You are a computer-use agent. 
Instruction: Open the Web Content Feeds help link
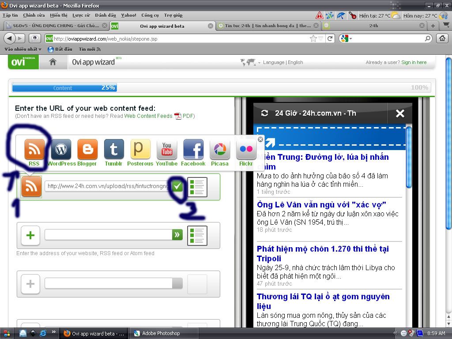pos(148,116)
